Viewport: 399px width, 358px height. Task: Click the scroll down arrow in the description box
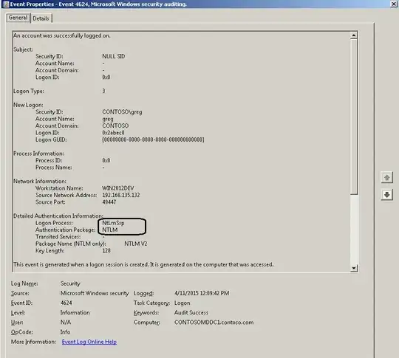point(354,268)
